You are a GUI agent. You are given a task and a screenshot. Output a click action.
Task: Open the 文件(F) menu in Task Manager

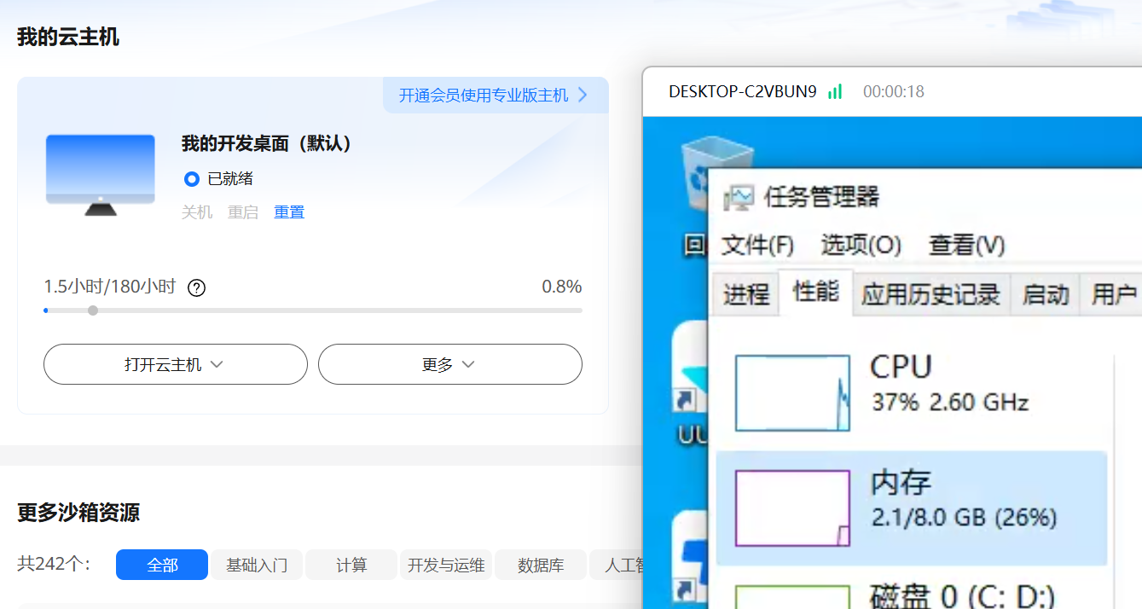(x=758, y=244)
